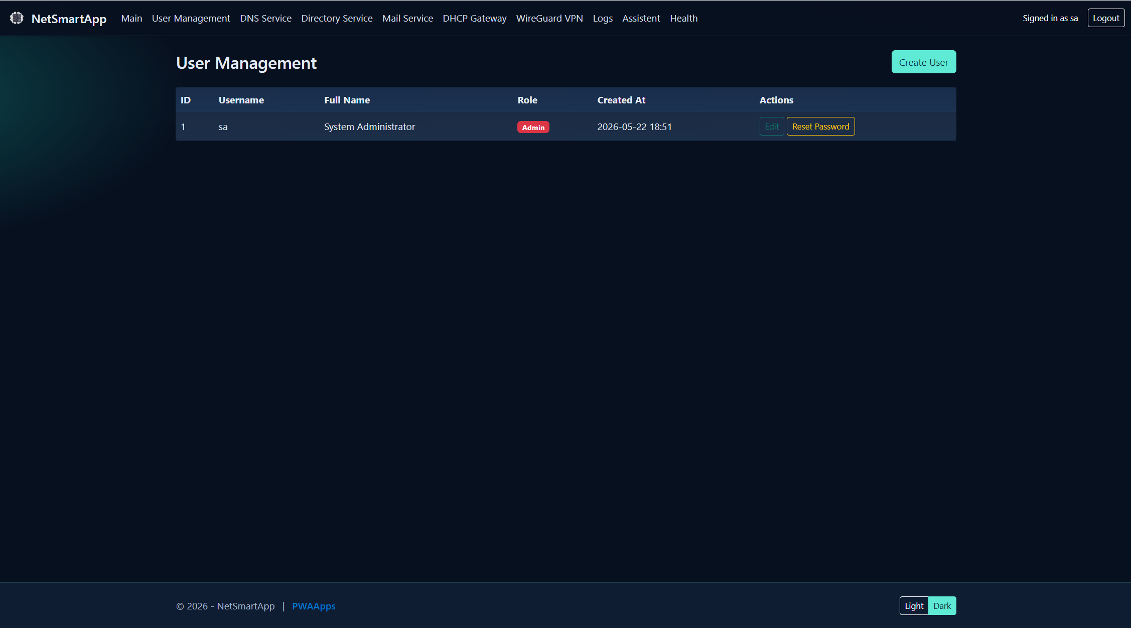1131x628 pixels.
Task: Open WireGuard VPN settings
Action: 549,18
